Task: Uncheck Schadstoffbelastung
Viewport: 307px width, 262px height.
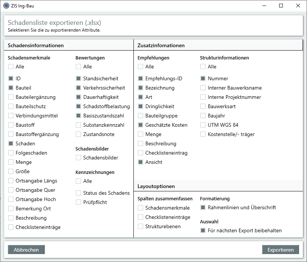Action: pos(78,106)
